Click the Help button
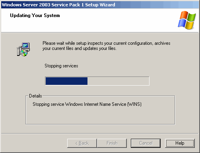200x153 pixels. pos(180,143)
